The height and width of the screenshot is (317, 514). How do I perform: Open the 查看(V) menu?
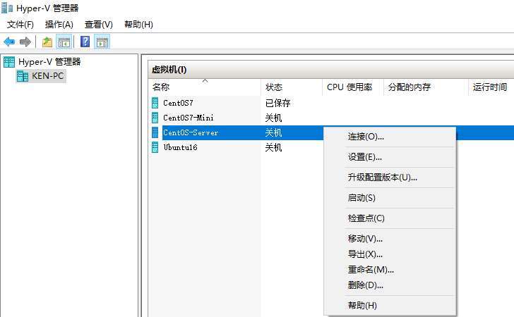(99, 25)
